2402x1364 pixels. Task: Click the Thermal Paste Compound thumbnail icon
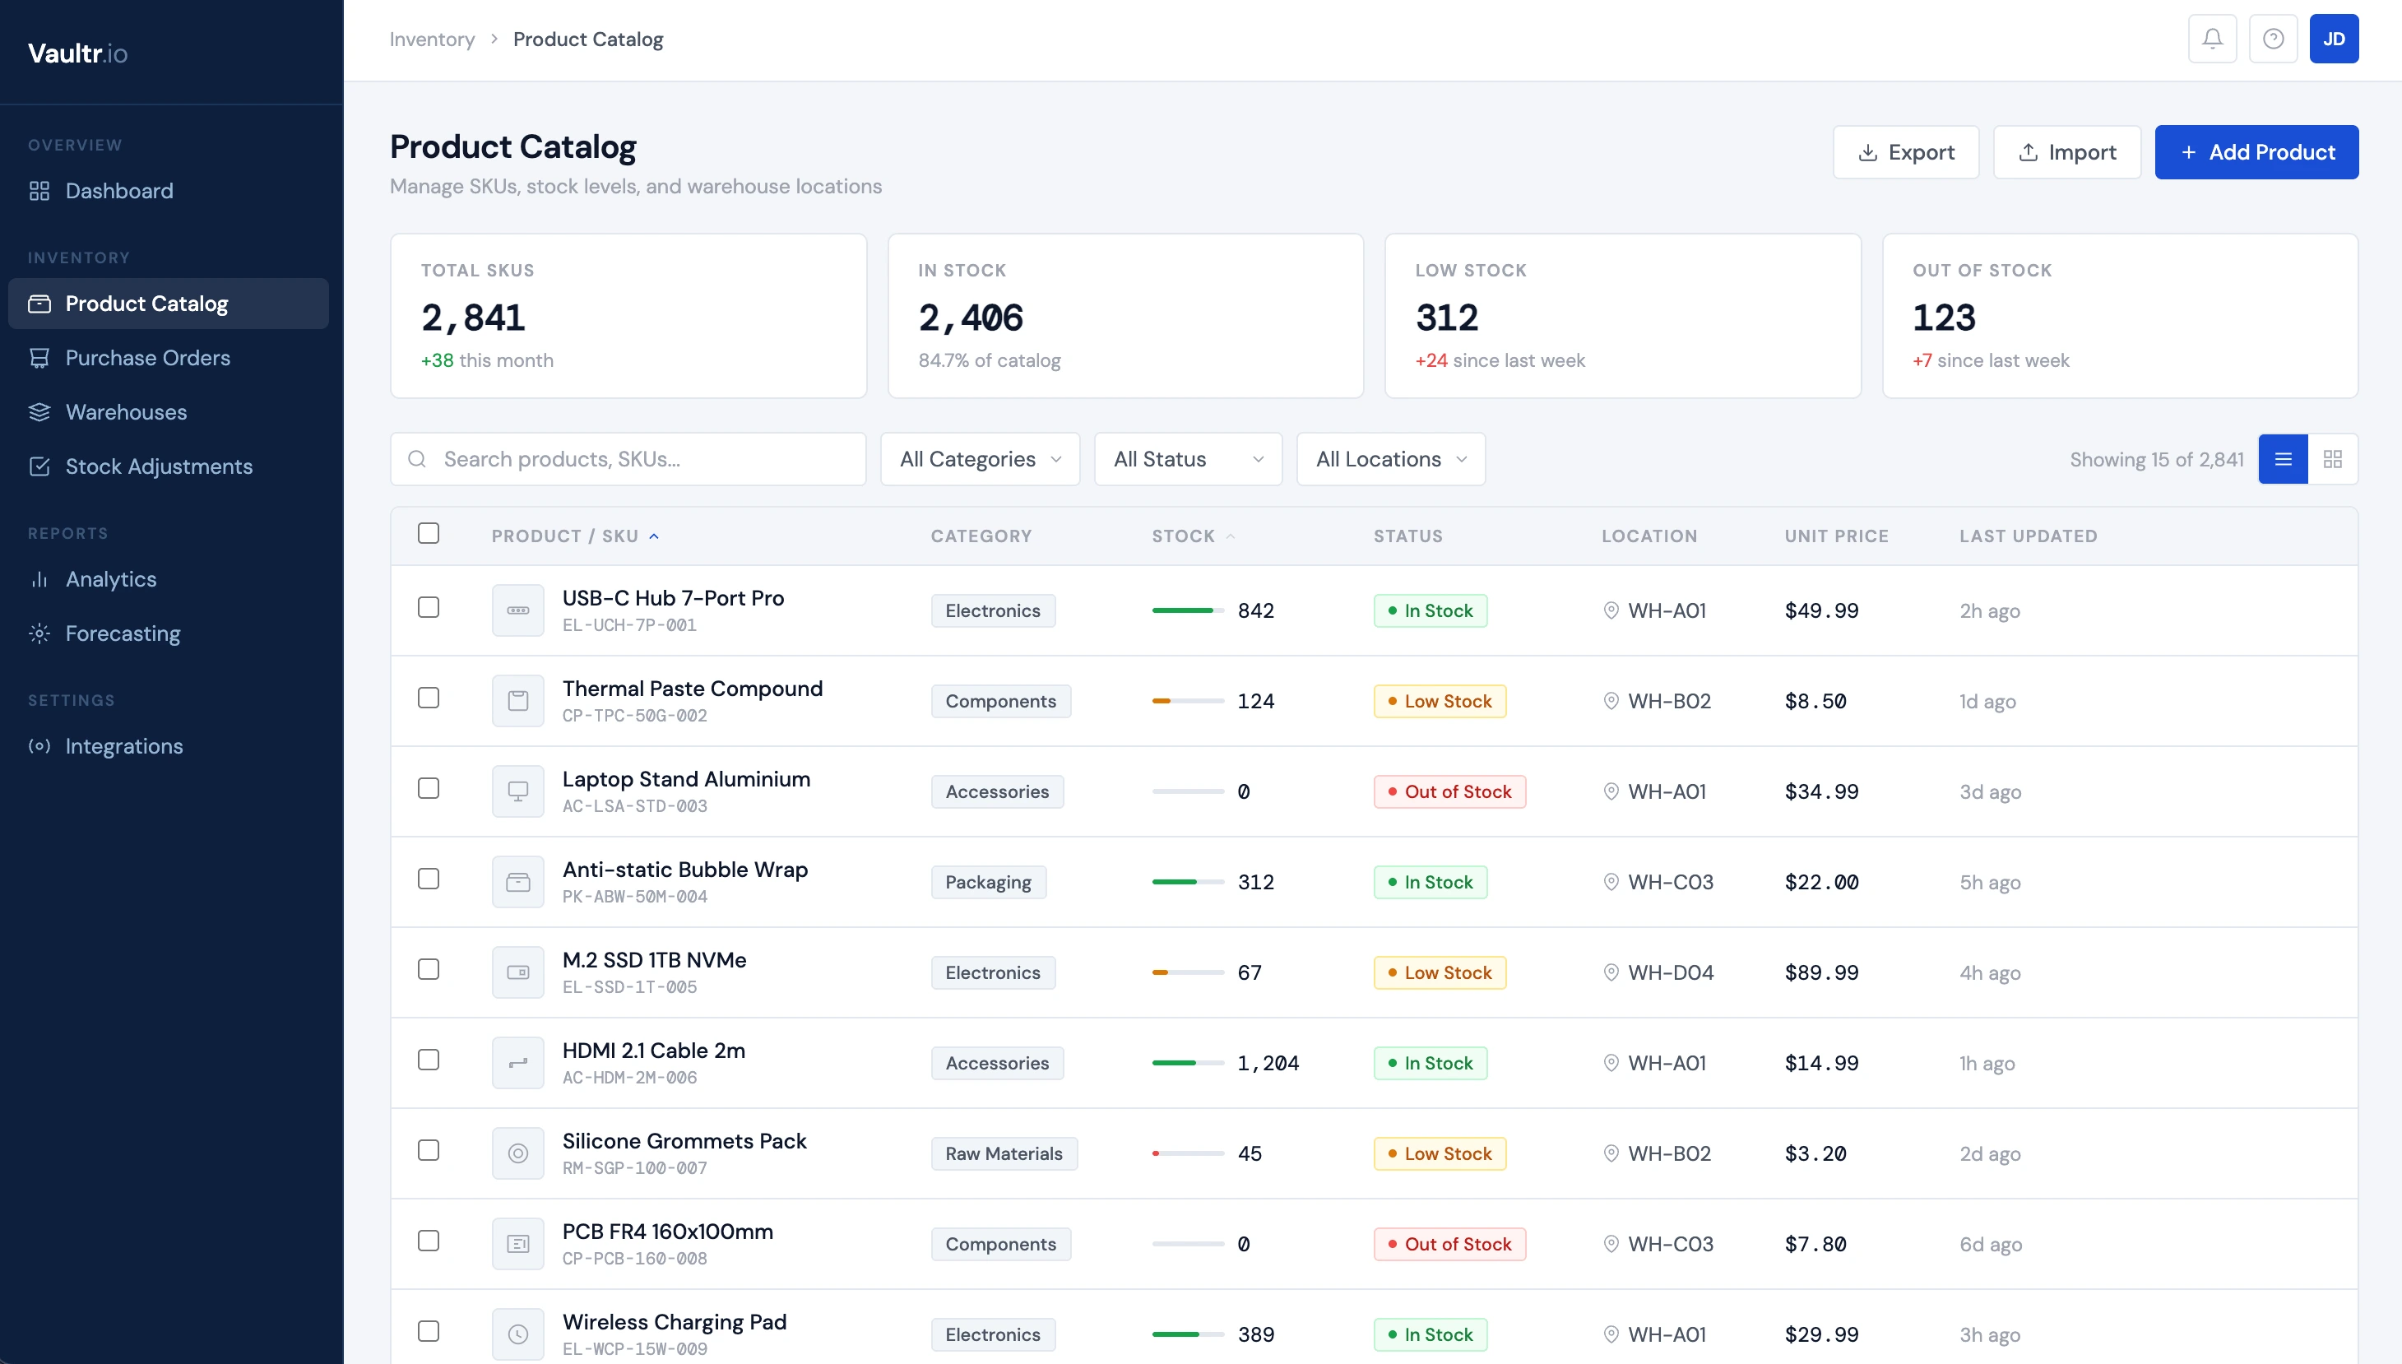[518, 701]
